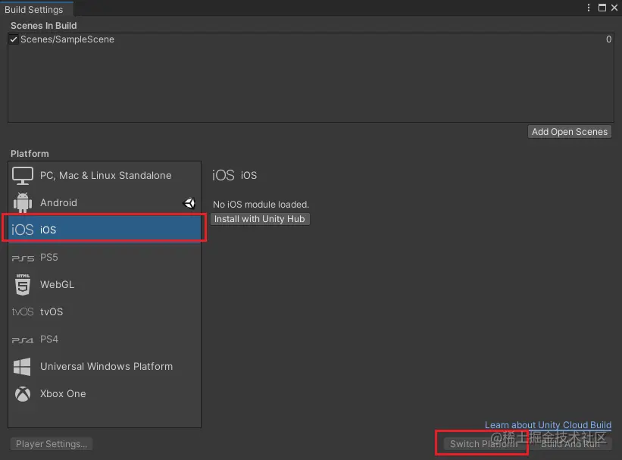The image size is (622, 460).
Task: Click the large iOS header in details pane
Action: (x=223, y=175)
